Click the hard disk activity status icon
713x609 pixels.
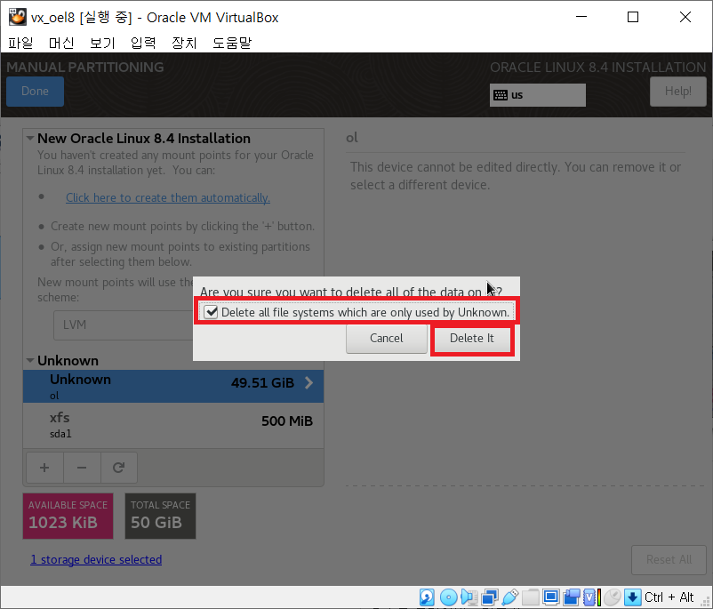coord(427,597)
